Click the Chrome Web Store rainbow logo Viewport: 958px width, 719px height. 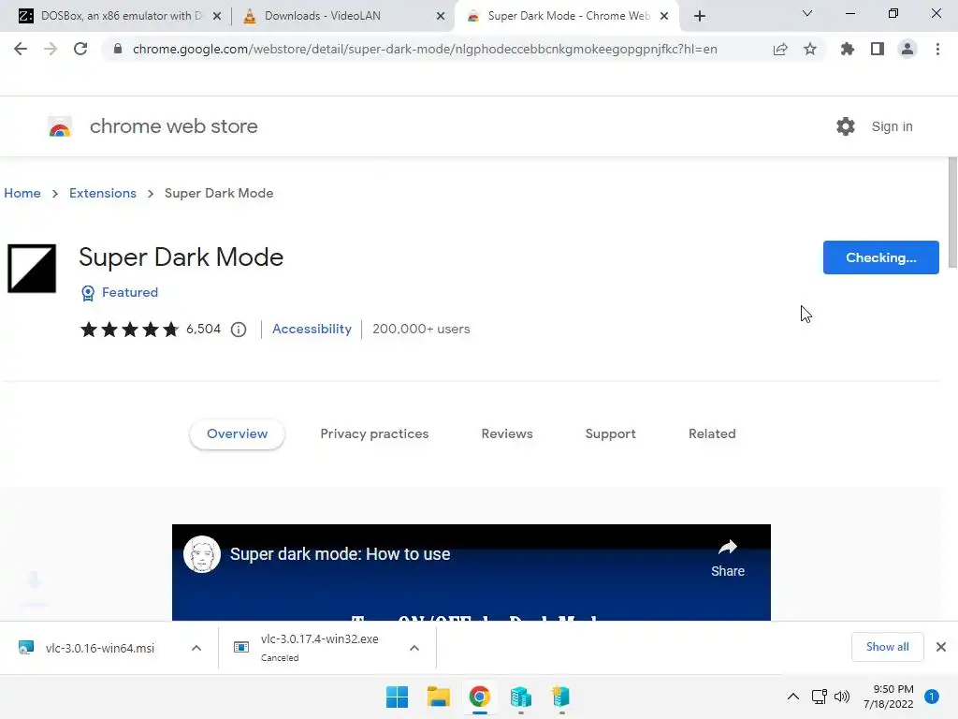[x=60, y=126]
